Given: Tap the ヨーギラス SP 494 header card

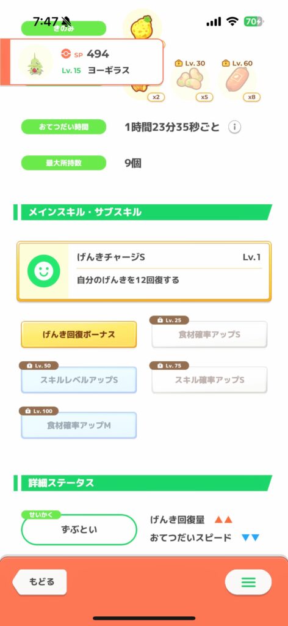Looking at the screenshot, I should (x=82, y=62).
